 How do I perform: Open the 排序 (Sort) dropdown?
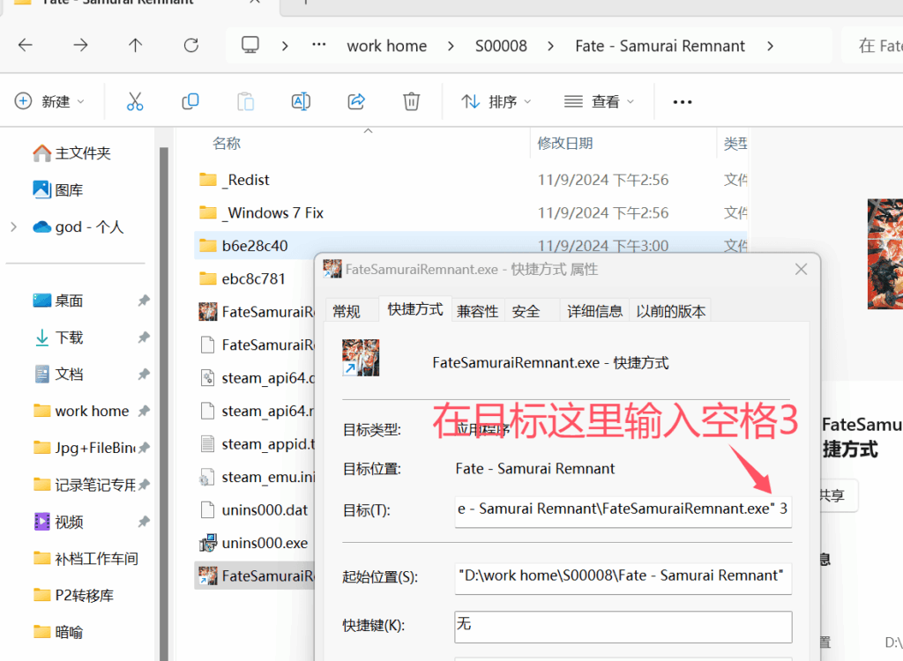(496, 101)
